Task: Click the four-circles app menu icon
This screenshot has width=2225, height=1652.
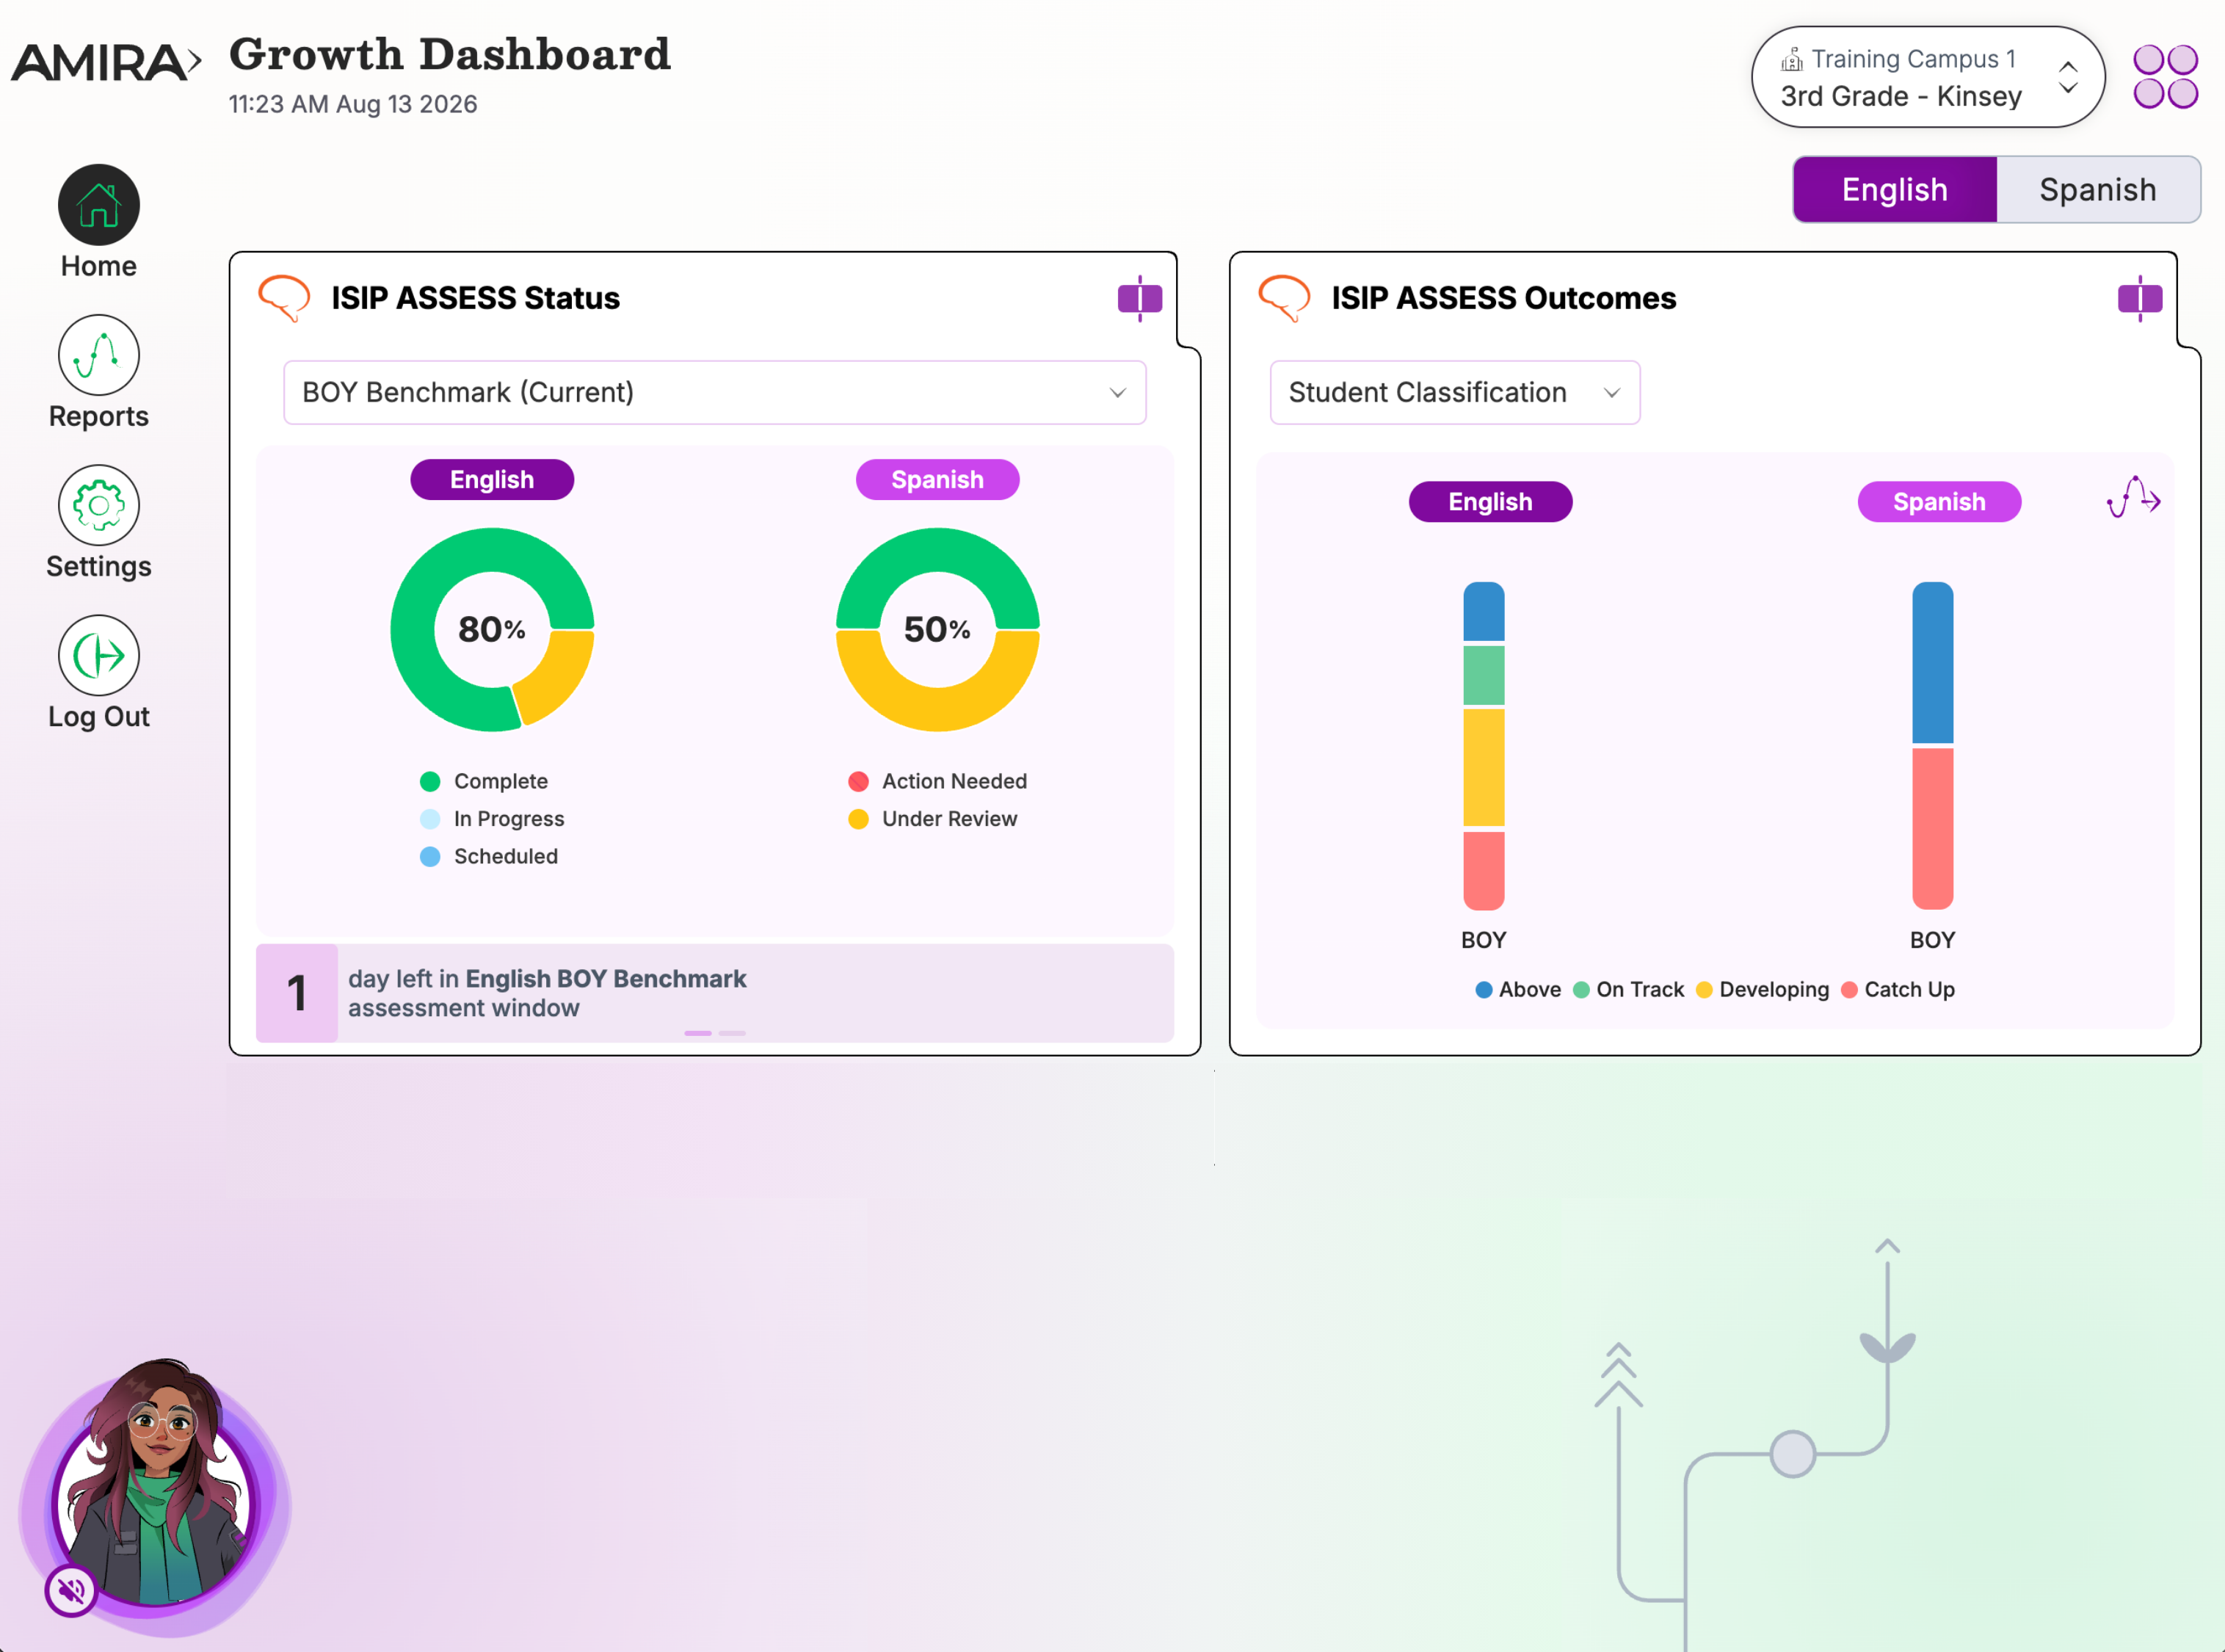Action: [x=2165, y=77]
